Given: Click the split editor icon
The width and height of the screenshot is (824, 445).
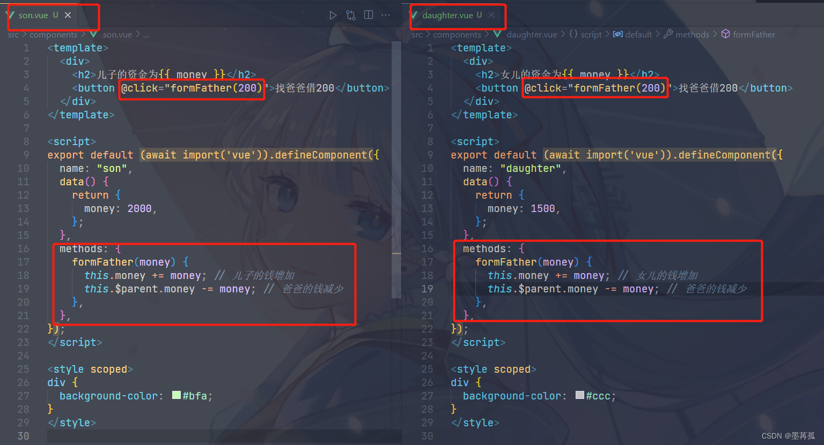Looking at the screenshot, I should (369, 15).
